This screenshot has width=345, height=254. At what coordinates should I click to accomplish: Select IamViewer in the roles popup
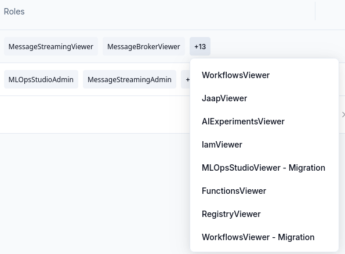[x=221, y=145]
